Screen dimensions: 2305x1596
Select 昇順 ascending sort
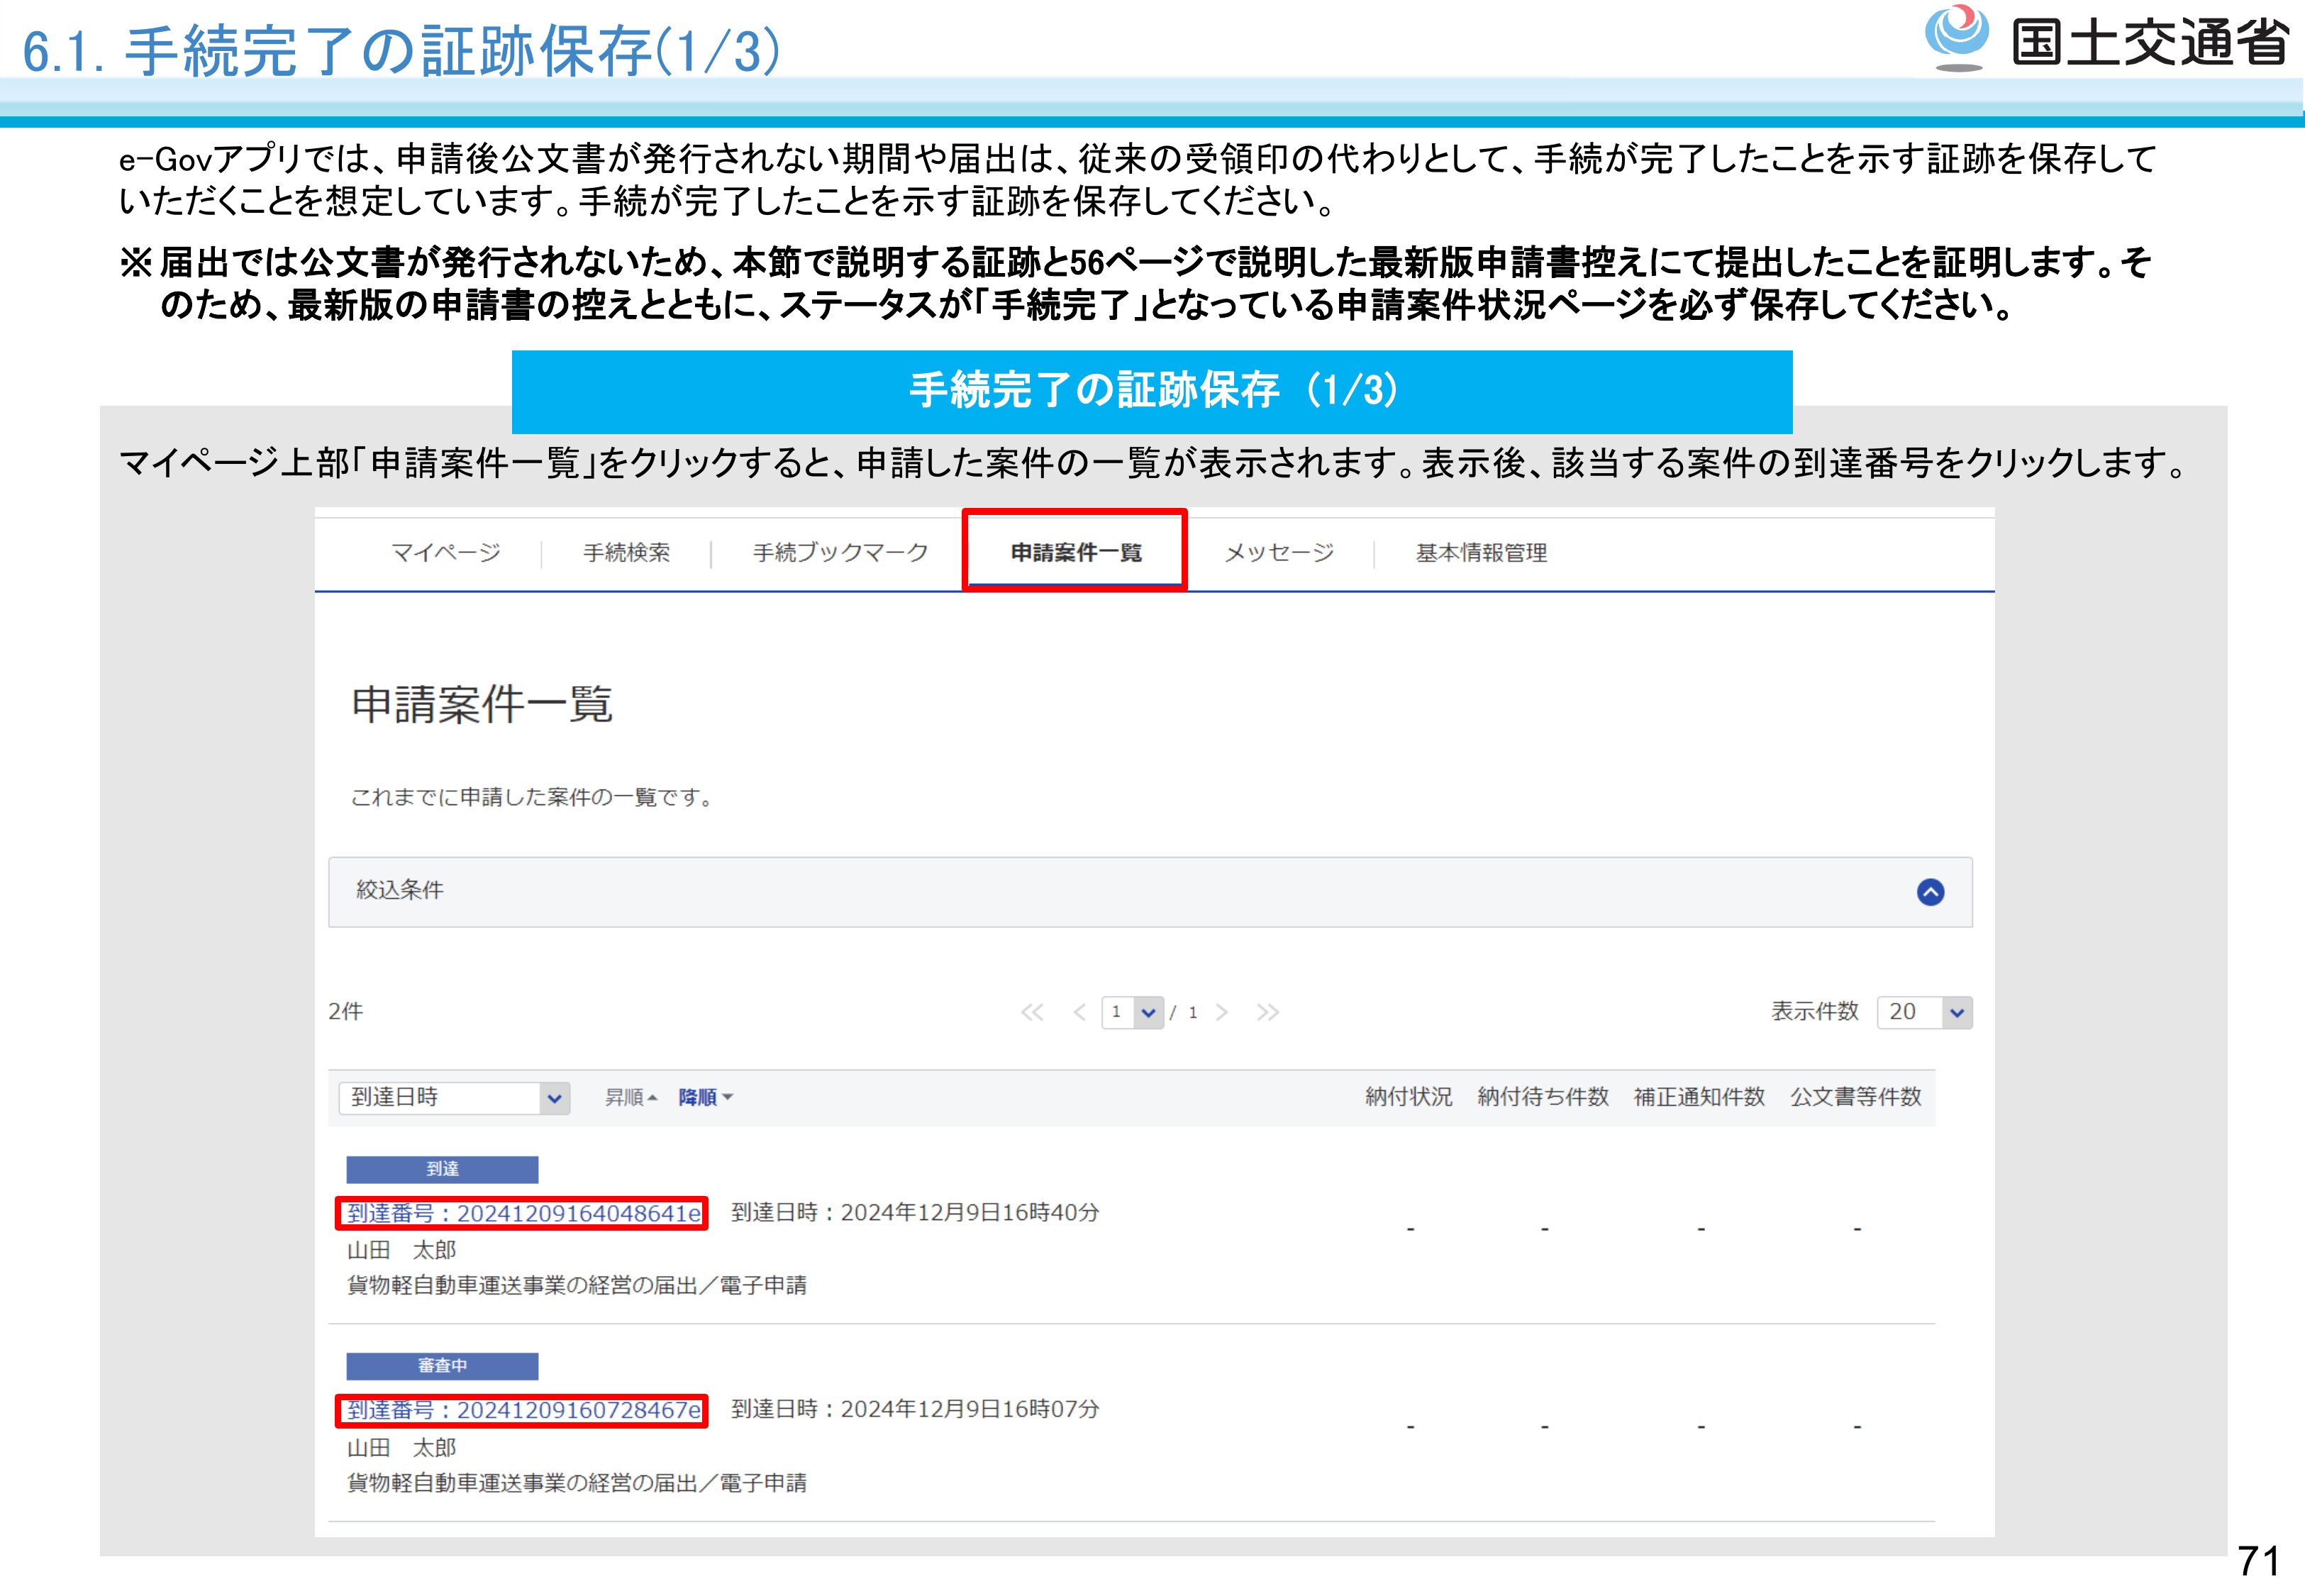[x=630, y=1097]
